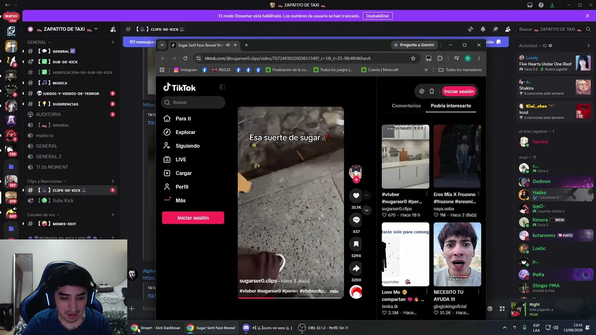Open the Discord emoji picker
The image size is (596, 335).
(x=490, y=308)
